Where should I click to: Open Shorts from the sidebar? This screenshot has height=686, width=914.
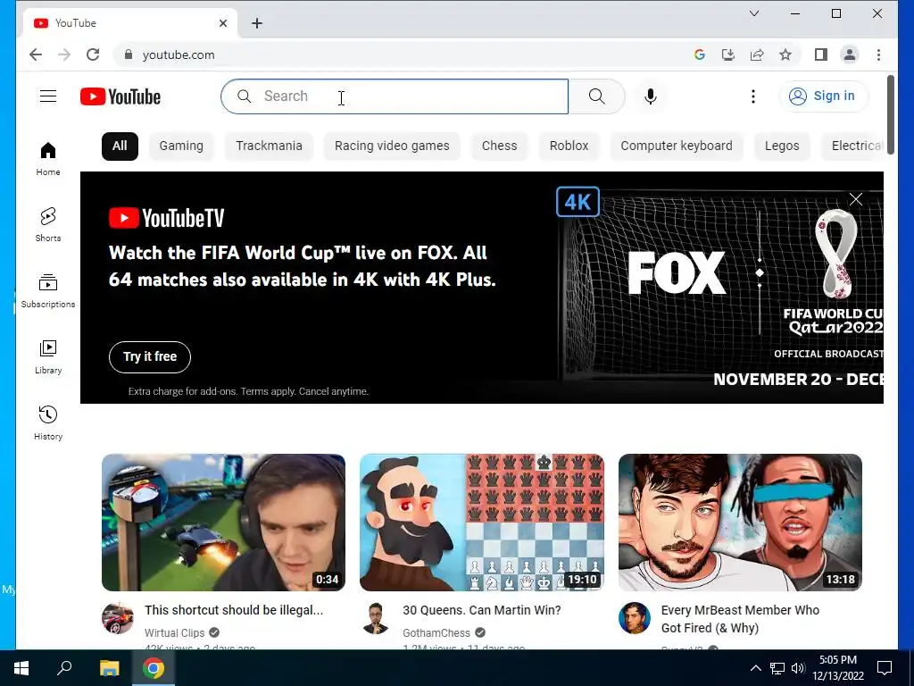(x=48, y=224)
